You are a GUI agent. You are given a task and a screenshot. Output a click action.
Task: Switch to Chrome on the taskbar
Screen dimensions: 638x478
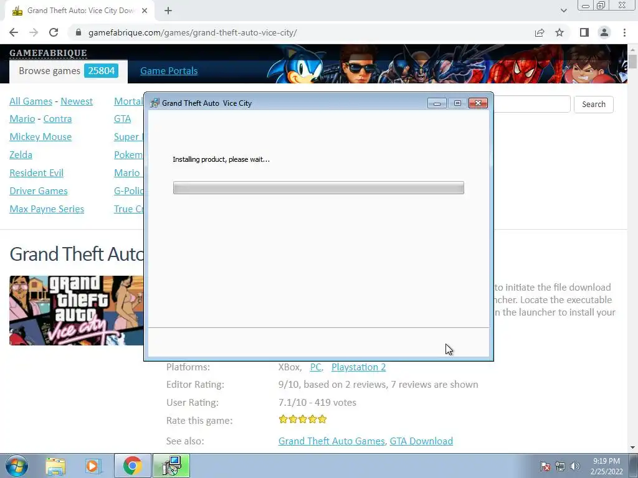[132, 466]
